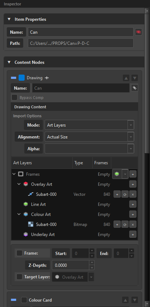Toggle the red eye visibility icon beside Name
Screen dimensions: 150x307
139,32
